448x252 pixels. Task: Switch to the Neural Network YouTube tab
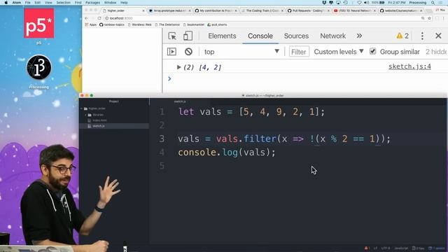pyautogui.click(x=354, y=10)
